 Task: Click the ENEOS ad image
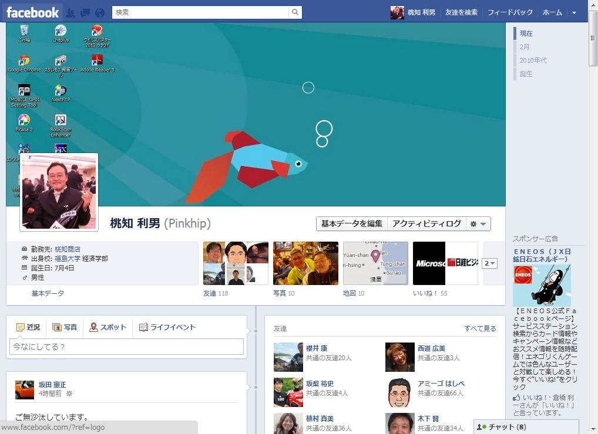542,286
